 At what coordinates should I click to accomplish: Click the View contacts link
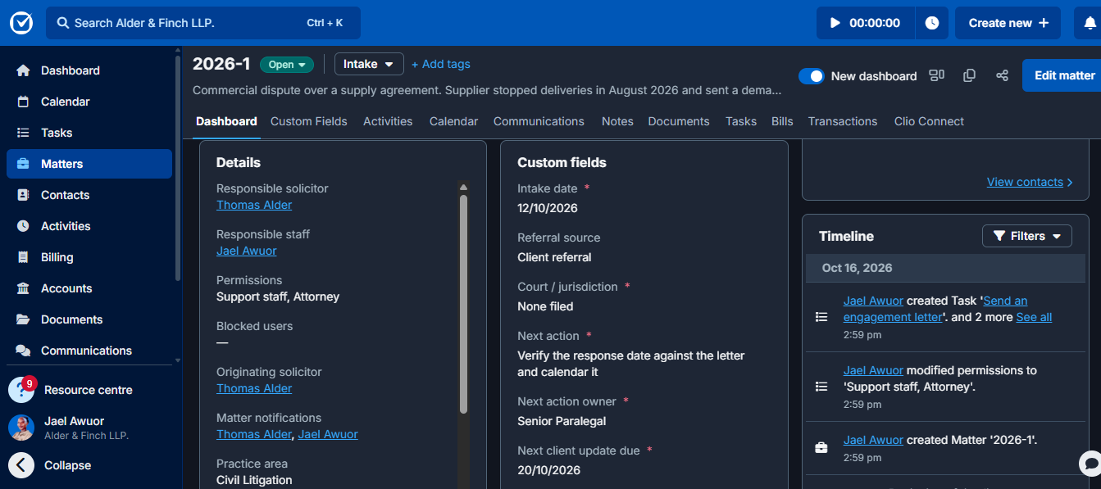click(x=1030, y=182)
